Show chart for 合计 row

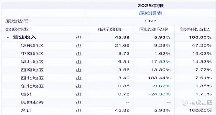(x=79, y=110)
